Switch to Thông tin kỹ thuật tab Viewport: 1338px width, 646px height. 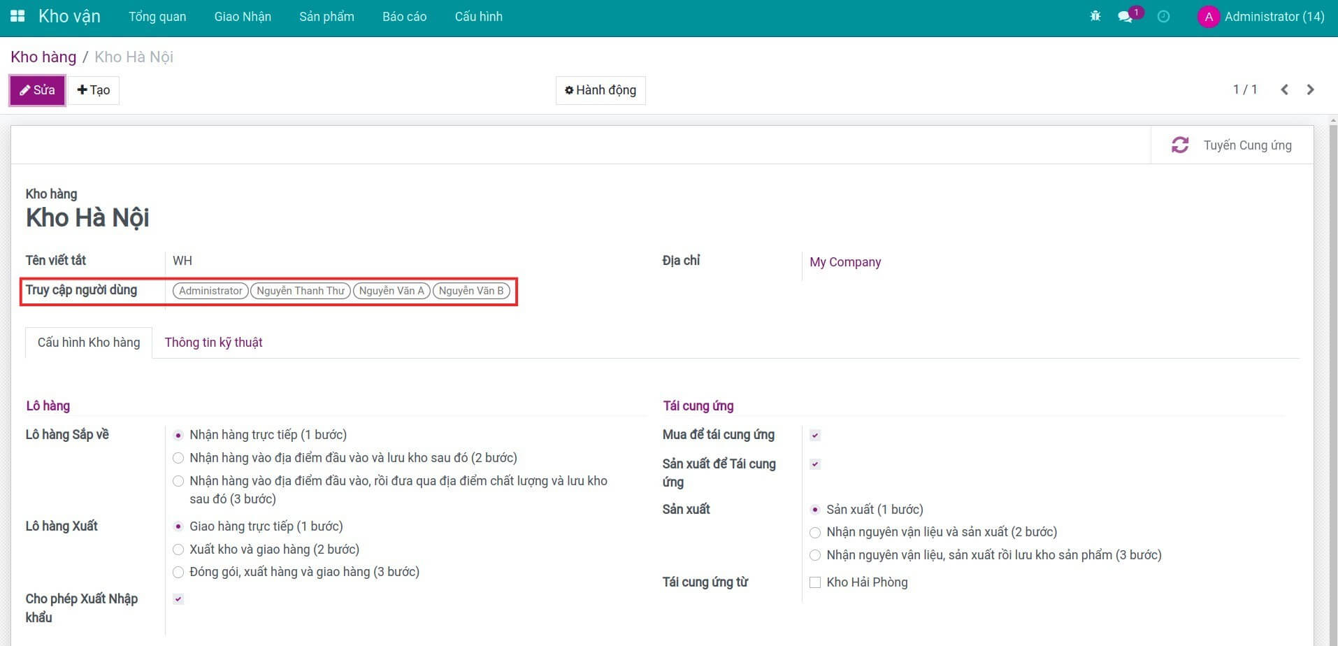tap(213, 343)
